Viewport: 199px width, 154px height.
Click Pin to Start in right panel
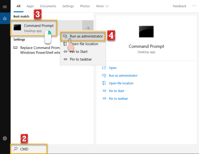(x=117, y=91)
